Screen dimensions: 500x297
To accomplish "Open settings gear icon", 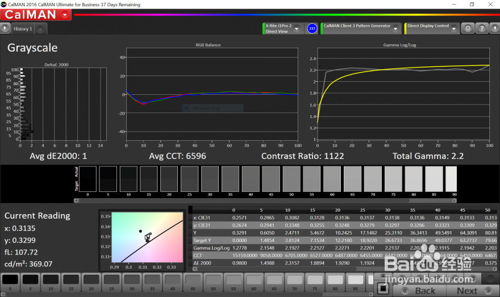I will [468, 28].
